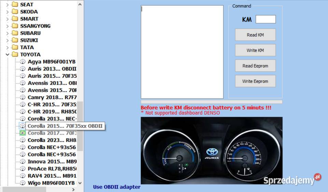This screenshot has width=328, height=192.
Task: Click the Toyota icon beside RAV4 2015
Action: 23,176
